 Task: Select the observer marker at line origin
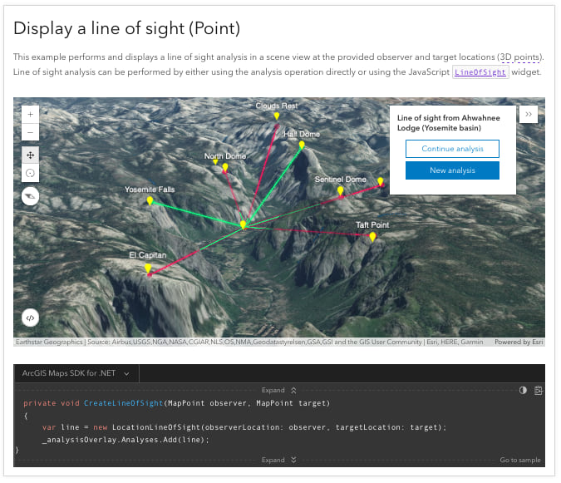[x=243, y=224]
